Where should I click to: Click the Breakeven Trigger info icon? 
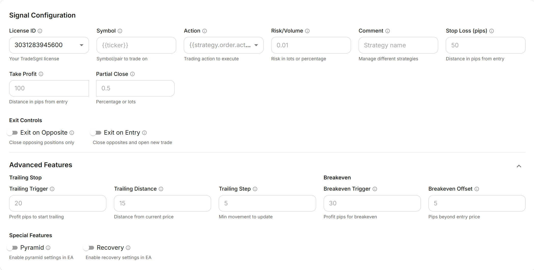point(375,189)
